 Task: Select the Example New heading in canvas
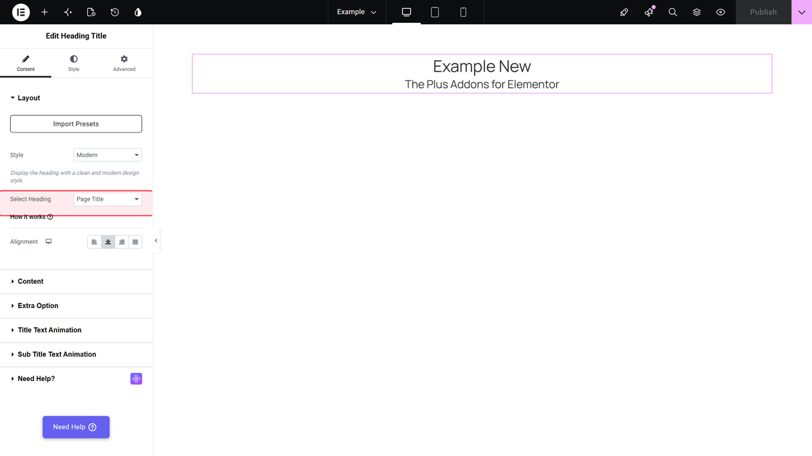click(x=482, y=66)
